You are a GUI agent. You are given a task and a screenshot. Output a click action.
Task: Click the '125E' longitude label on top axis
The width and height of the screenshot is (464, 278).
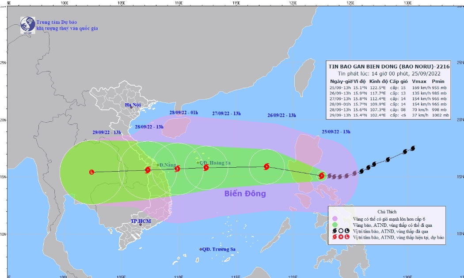tap(350, 3)
